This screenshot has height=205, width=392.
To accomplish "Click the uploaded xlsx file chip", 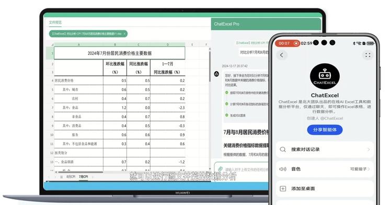I will click(88, 33).
